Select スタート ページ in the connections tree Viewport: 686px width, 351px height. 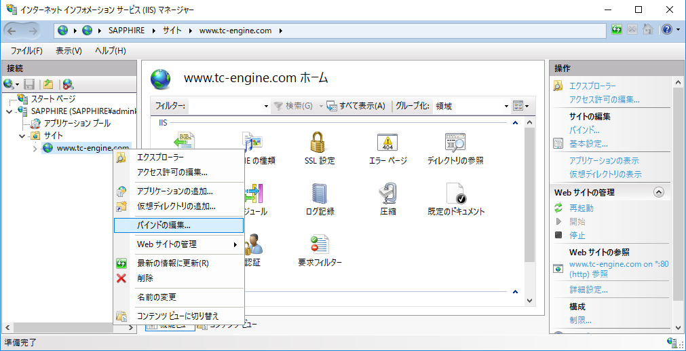53,98
